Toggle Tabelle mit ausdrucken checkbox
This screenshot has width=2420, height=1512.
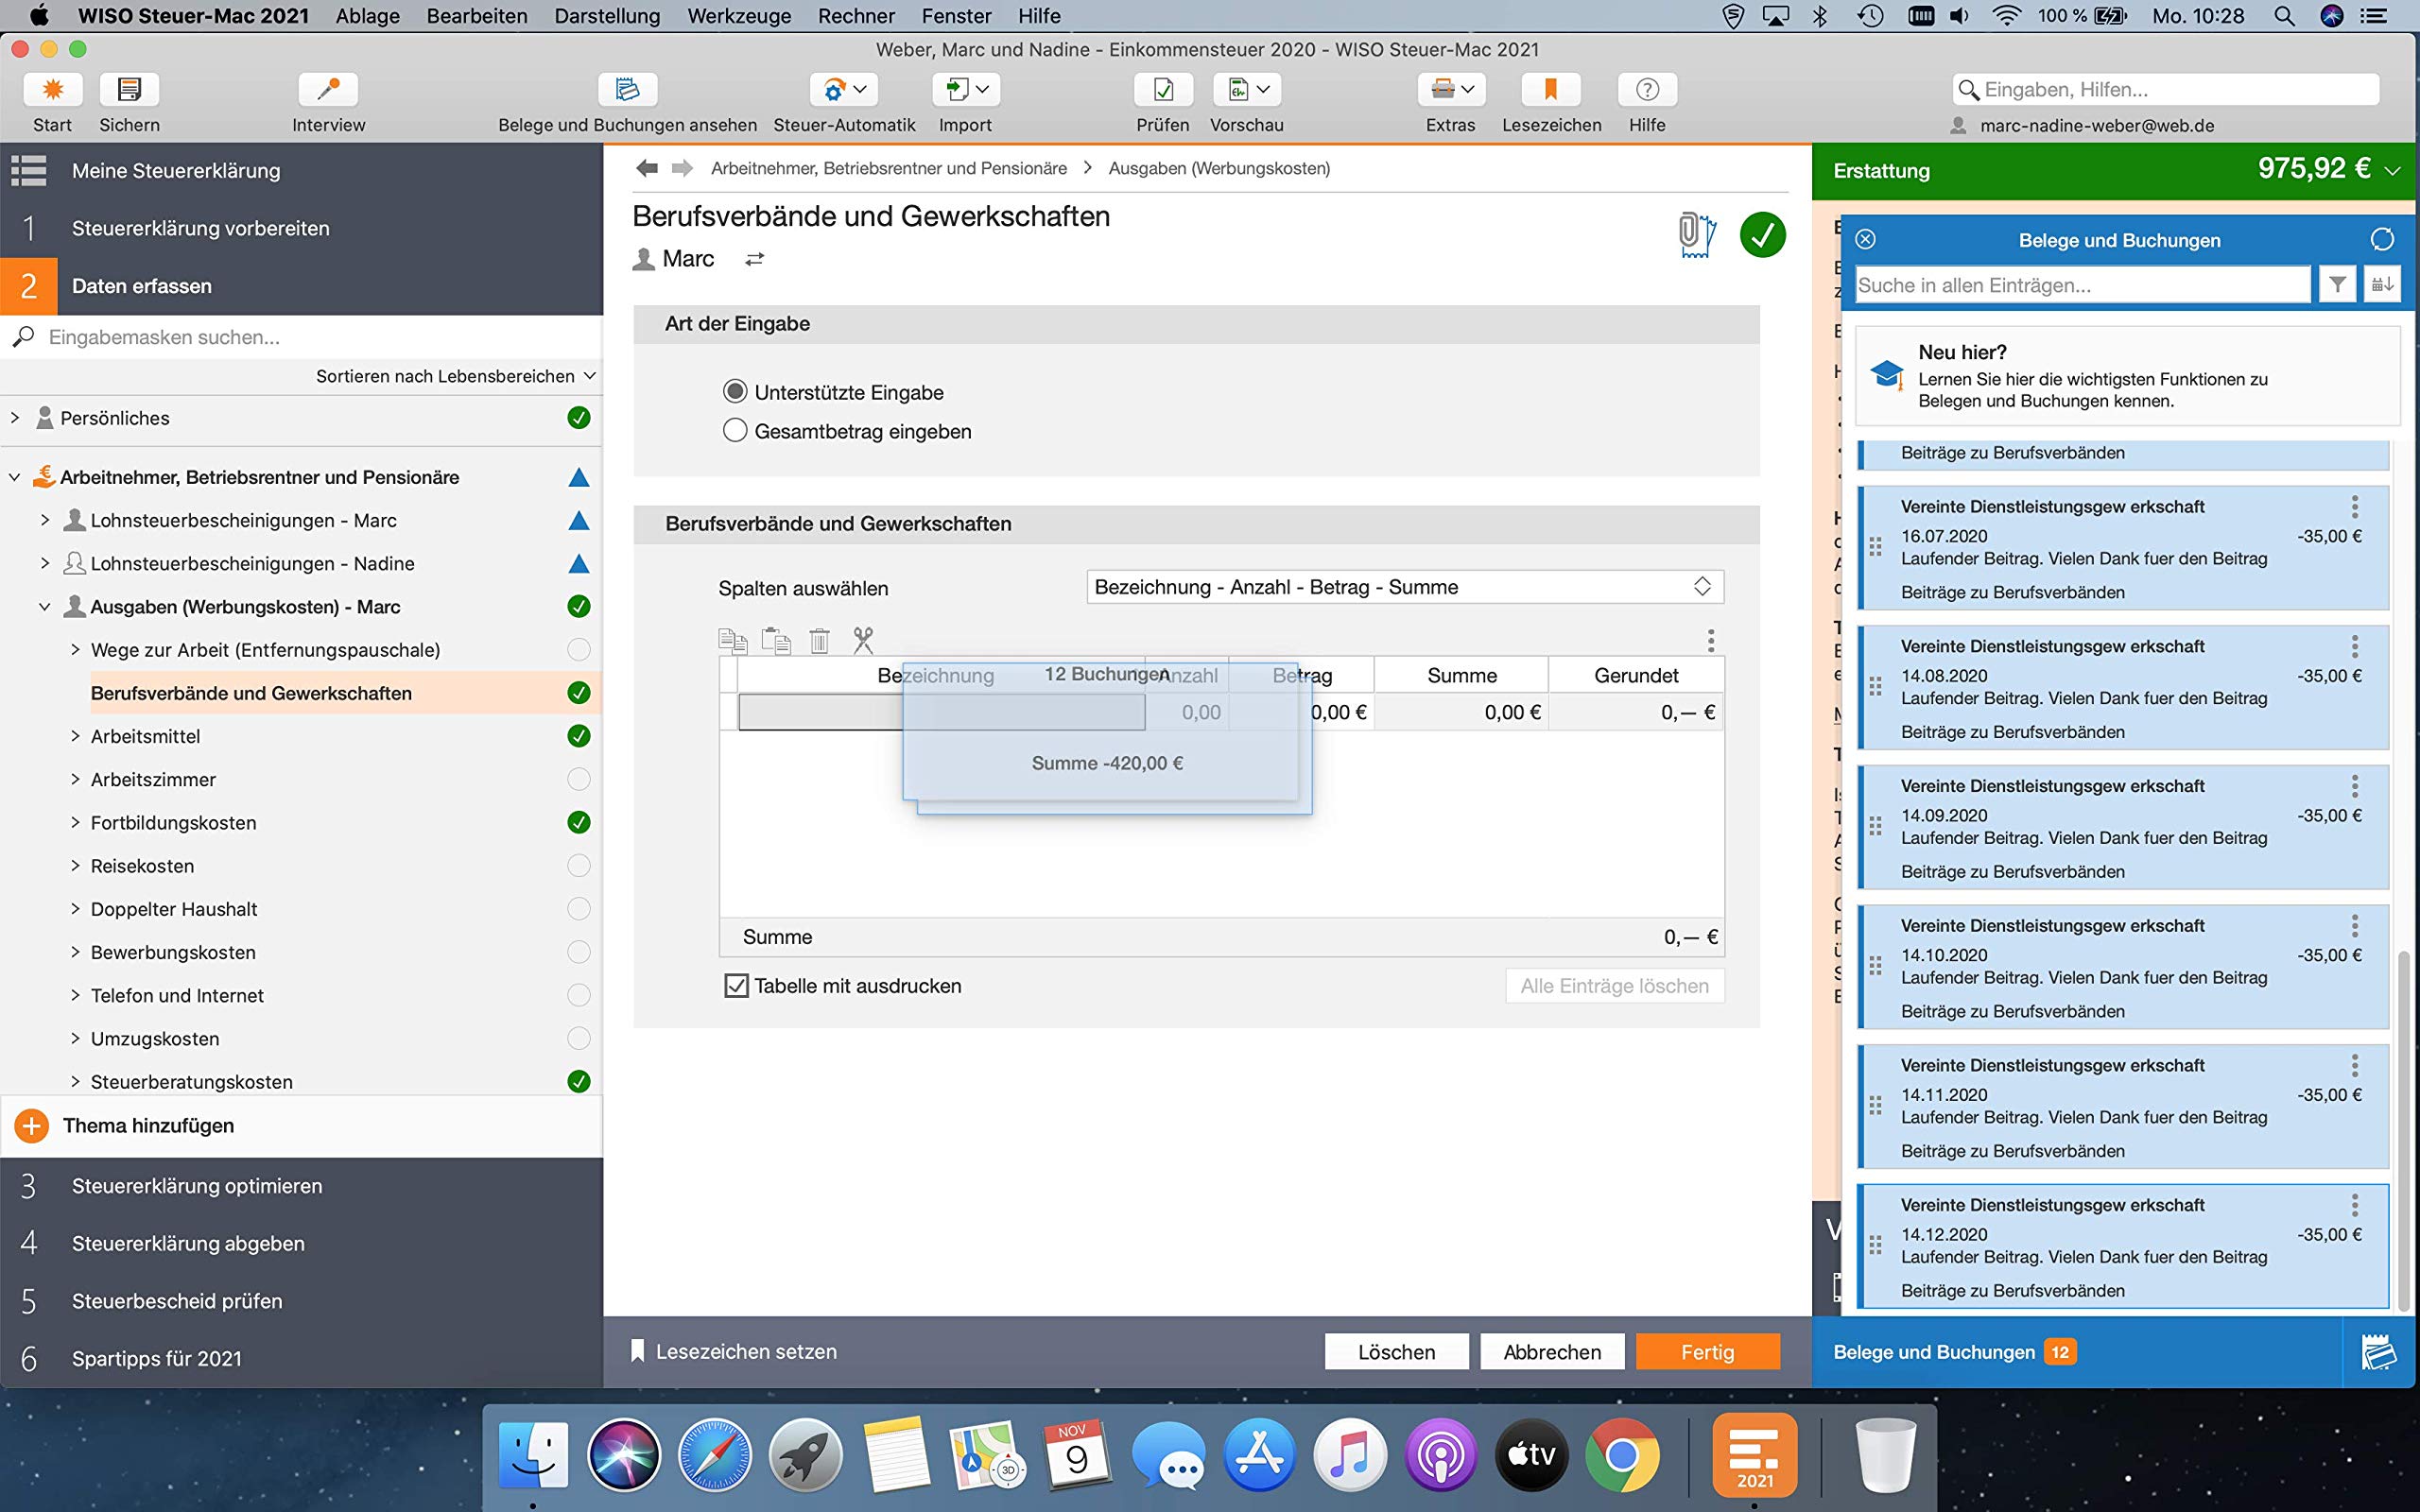tap(736, 986)
